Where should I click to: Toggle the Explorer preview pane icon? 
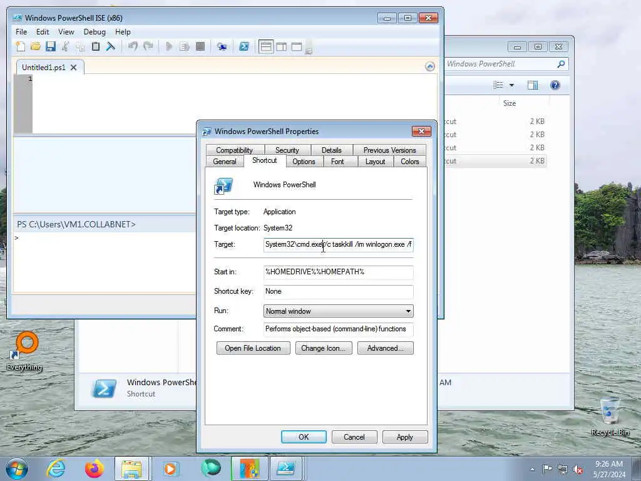tap(533, 85)
